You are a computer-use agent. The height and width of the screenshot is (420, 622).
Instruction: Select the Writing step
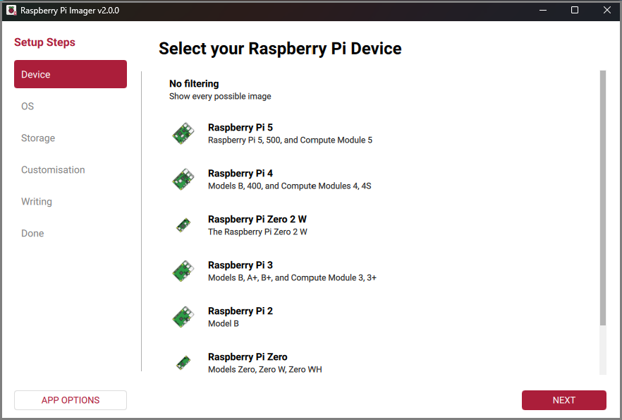pos(70,201)
